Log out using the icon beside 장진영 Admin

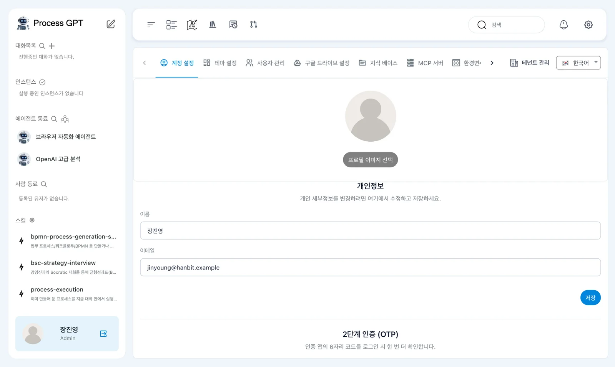pyautogui.click(x=103, y=334)
